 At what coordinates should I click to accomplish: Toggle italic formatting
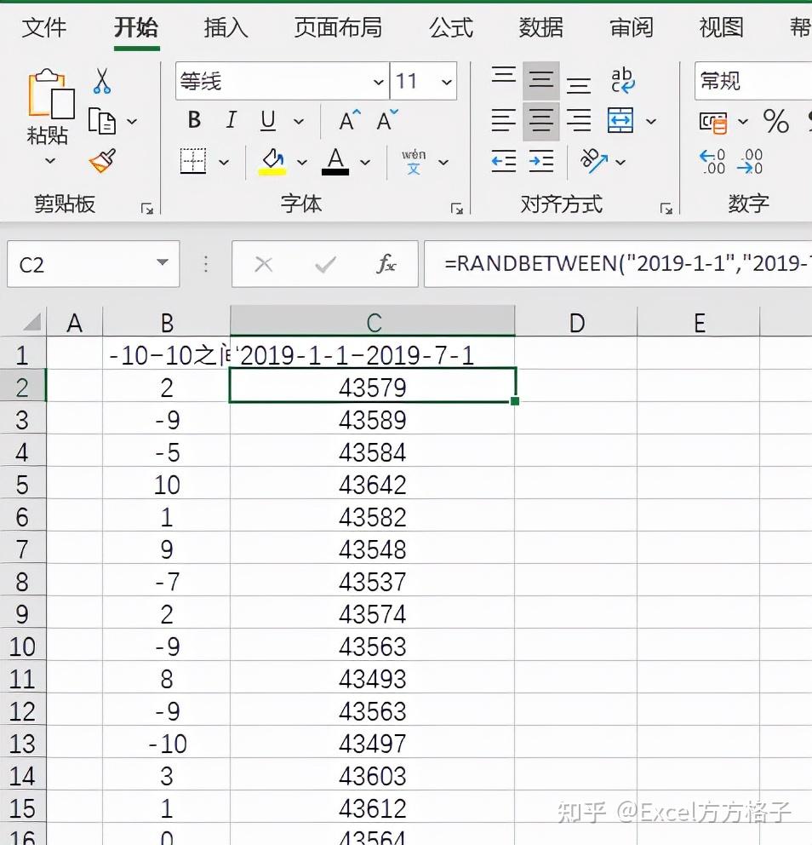tap(230, 120)
